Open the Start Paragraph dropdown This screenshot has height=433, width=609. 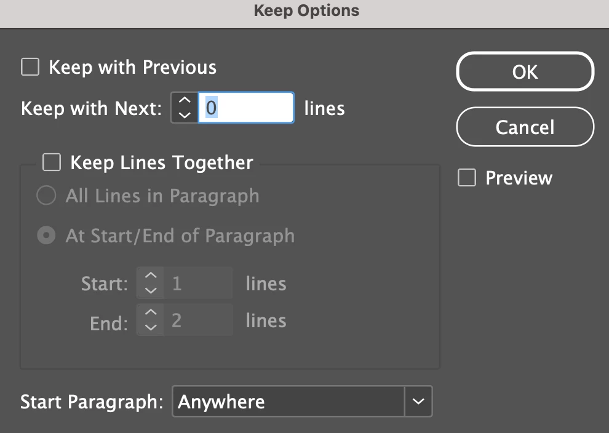tap(288, 402)
